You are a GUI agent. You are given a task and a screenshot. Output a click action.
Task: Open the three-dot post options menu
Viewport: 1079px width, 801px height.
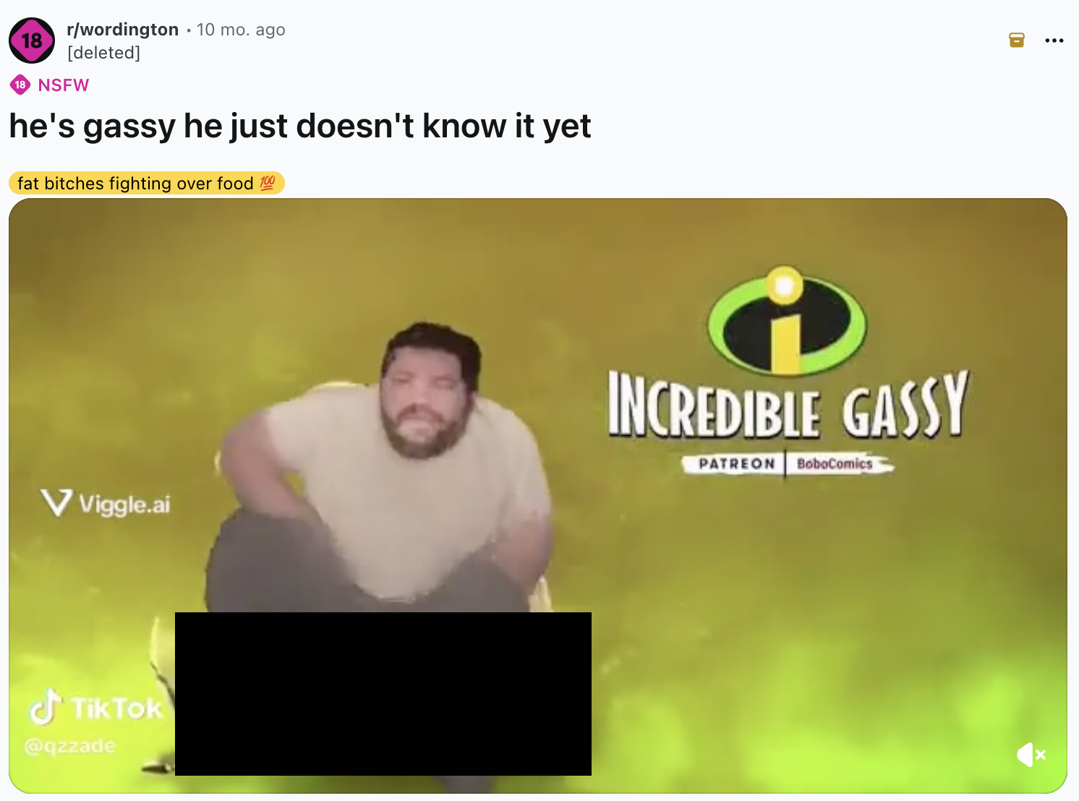pos(1054,40)
